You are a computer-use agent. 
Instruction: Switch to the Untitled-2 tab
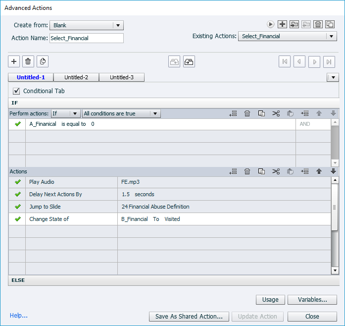(x=76, y=77)
